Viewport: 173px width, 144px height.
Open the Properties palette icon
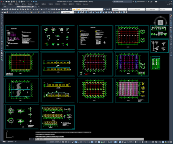coord(52,9)
